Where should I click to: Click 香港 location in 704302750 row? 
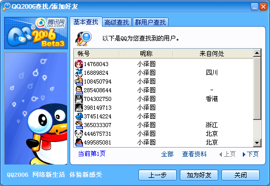coord(212,99)
